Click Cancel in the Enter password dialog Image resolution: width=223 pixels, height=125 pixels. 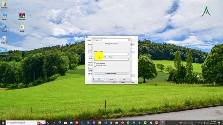[x=111, y=79]
